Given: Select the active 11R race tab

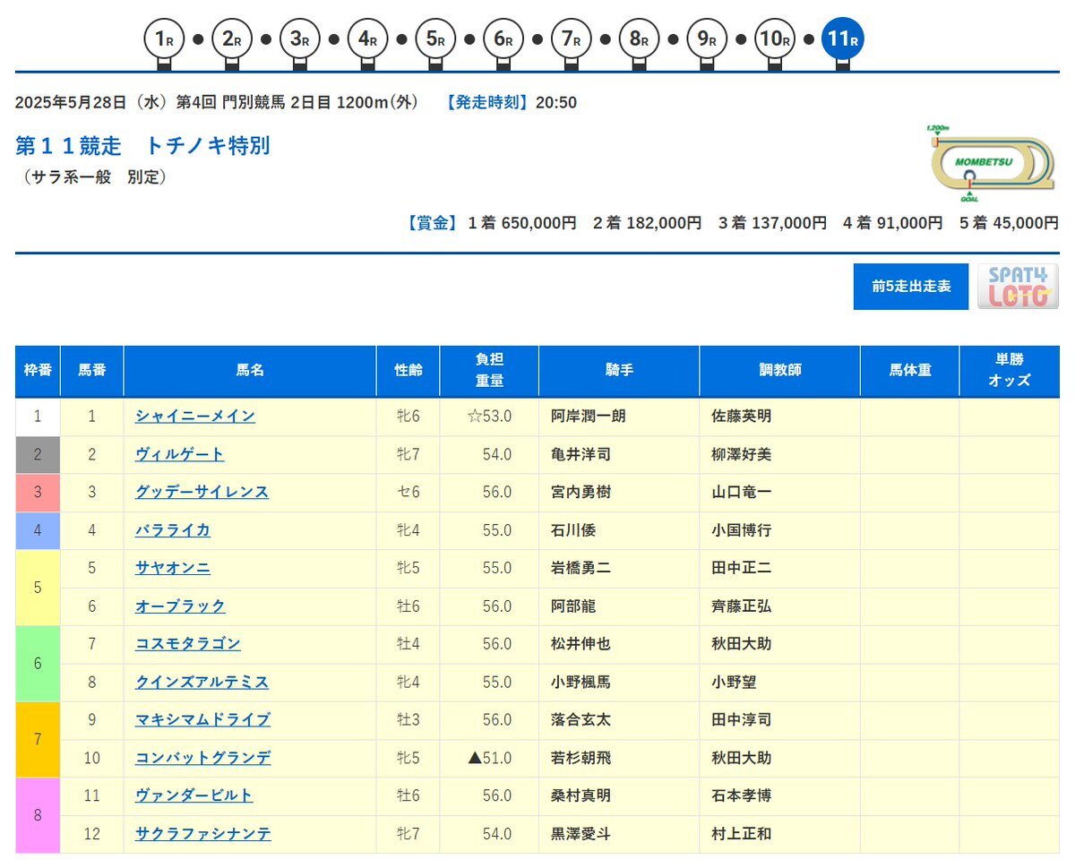Looking at the screenshot, I should 843,40.
